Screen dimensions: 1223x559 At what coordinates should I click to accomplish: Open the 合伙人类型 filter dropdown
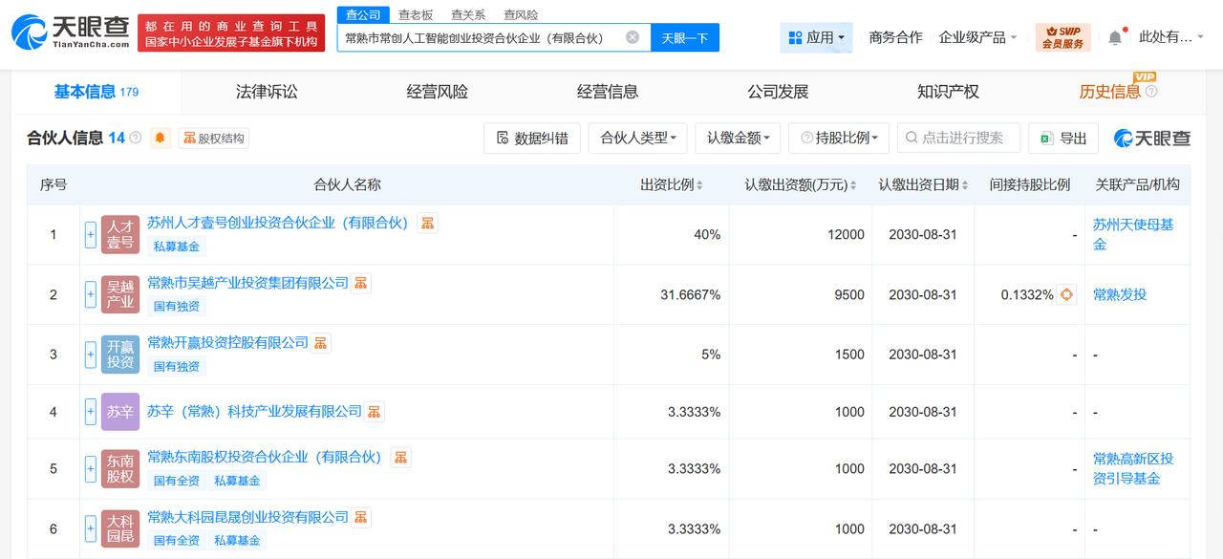(x=638, y=139)
